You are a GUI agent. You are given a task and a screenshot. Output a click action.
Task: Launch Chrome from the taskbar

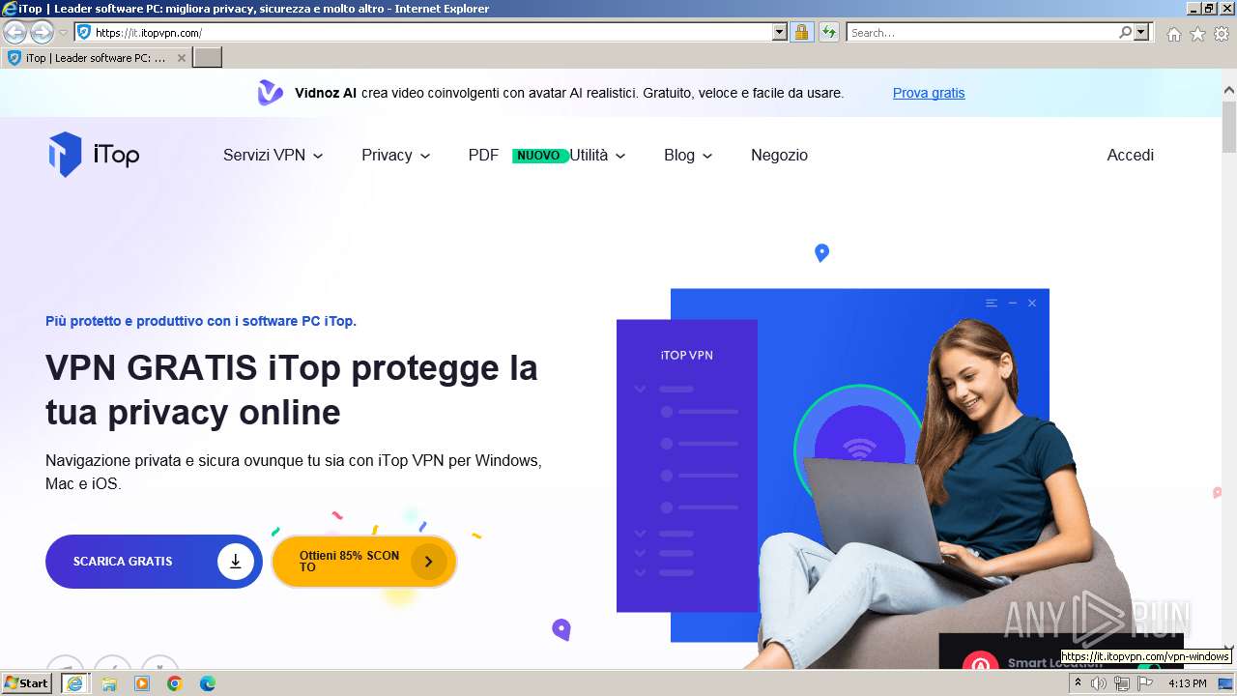175,683
